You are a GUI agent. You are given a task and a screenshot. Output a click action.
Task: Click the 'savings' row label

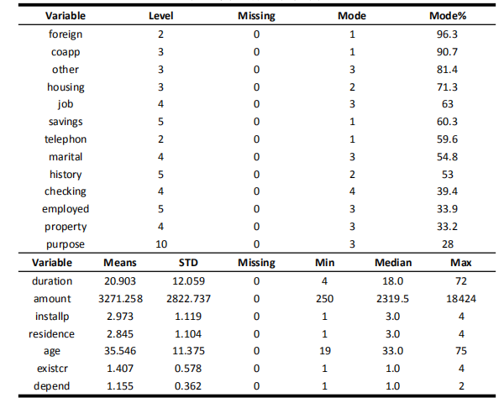click(66, 122)
